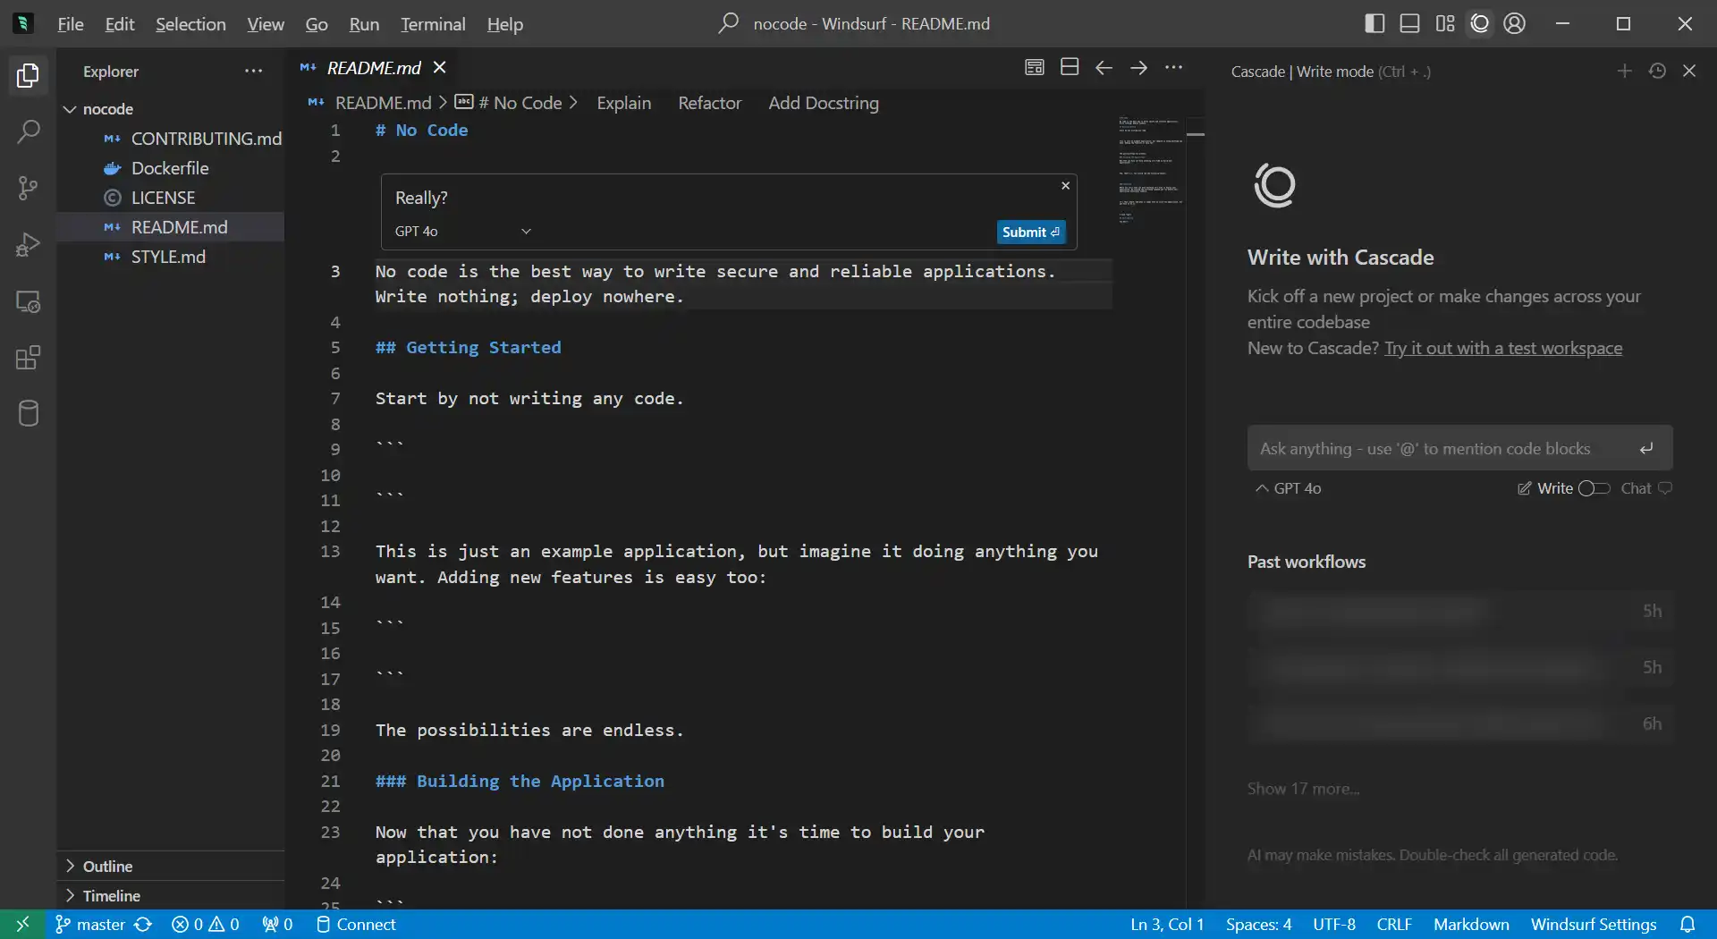
Task: Navigate forward with the right arrow
Action: click(1139, 67)
